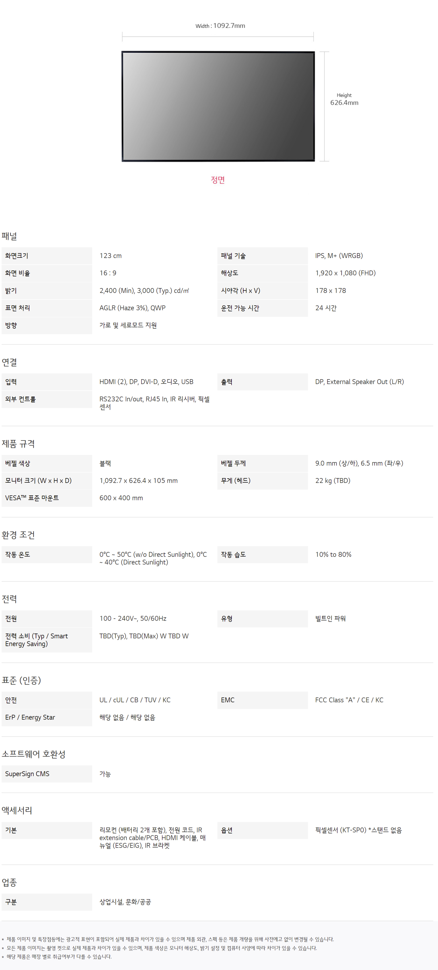This screenshot has width=438, height=970.
Task: Select the 외부 컨트롤 row label
Action: 47,399
